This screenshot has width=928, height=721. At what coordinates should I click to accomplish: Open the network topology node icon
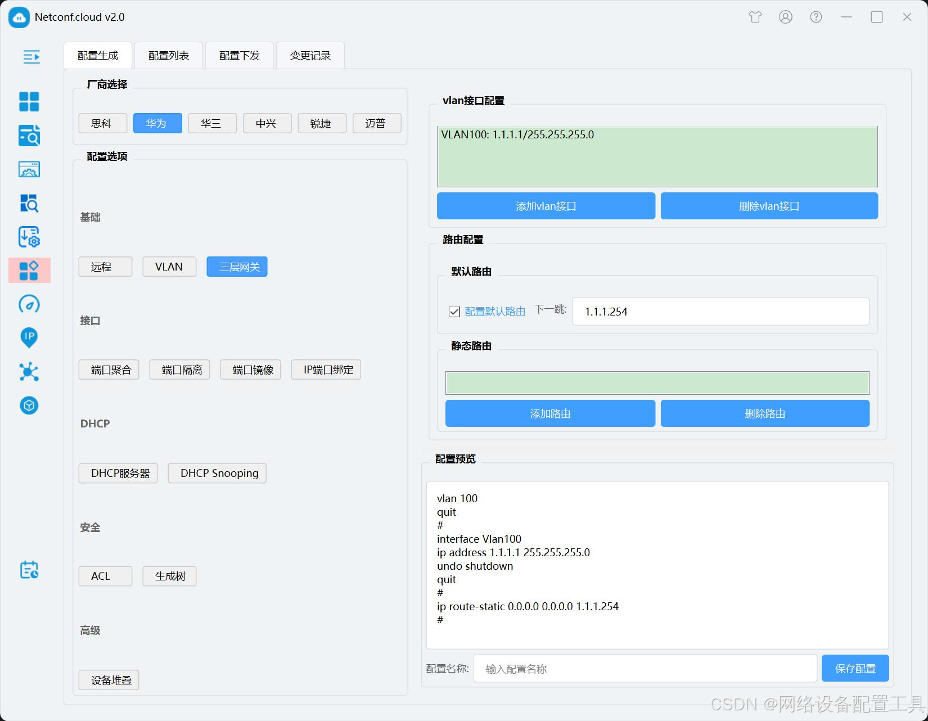29,372
